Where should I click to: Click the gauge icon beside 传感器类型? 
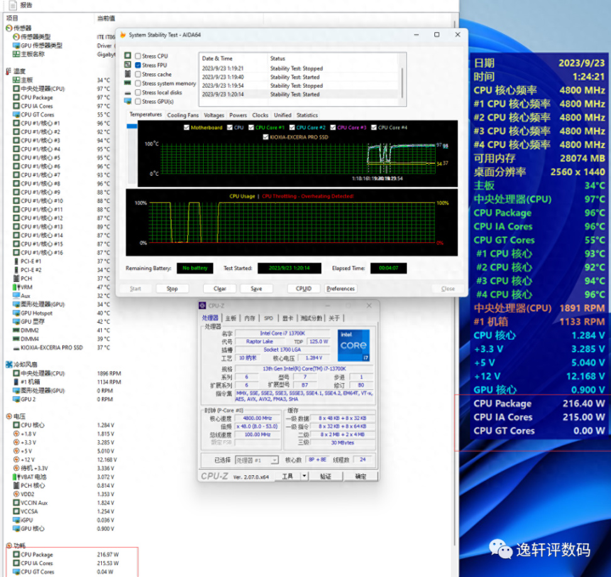[x=16, y=37]
